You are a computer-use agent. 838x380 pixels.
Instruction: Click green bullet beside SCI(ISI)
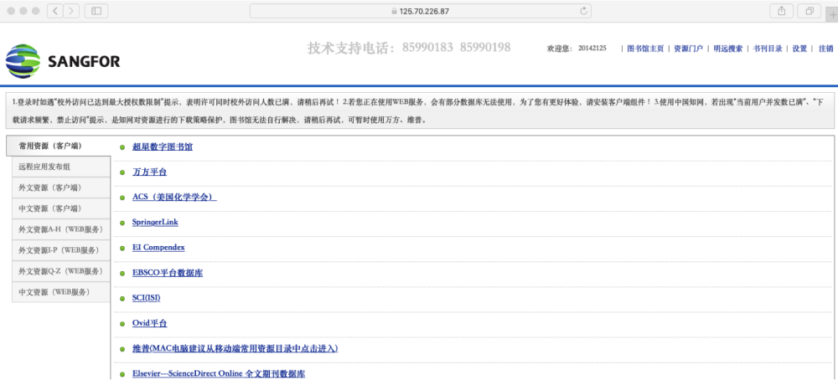point(122,298)
